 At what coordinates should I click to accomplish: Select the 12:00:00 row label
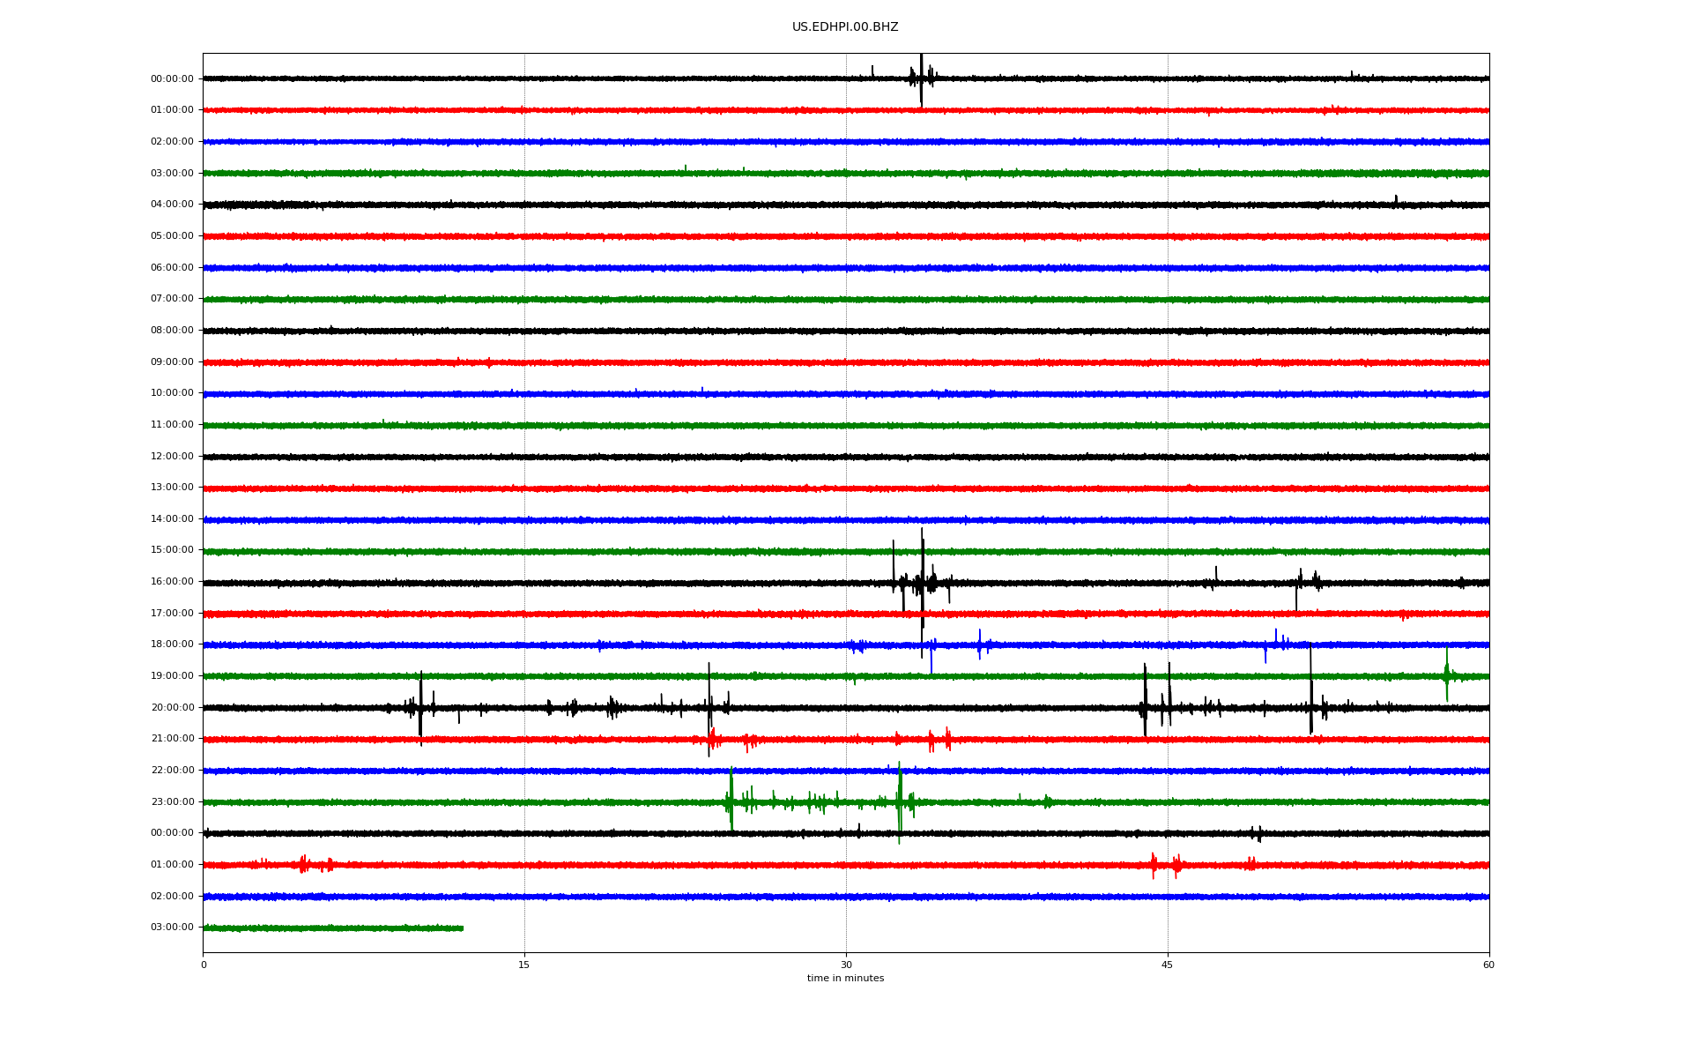coord(172,457)
